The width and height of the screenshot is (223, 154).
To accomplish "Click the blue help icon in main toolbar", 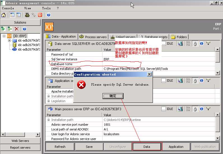I will coord(48,15).
